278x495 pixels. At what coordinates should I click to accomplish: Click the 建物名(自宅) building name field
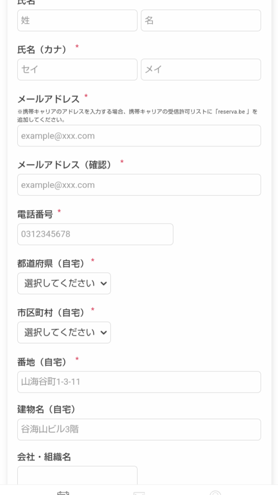(139, 429)
